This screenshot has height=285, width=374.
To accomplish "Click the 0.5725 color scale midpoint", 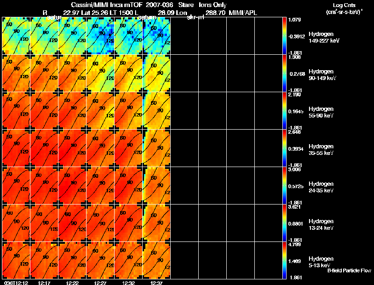I will [x=296, y=186].
